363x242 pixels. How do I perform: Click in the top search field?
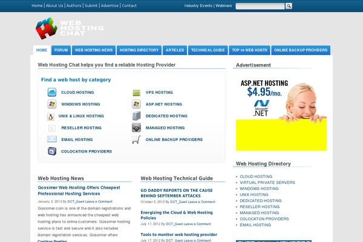260,6
